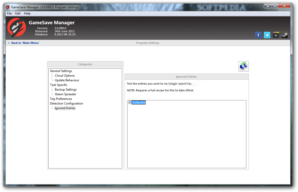Untick the Softpedia ignored entry checkbox
298x192 pixels.
tap(130, 102)
